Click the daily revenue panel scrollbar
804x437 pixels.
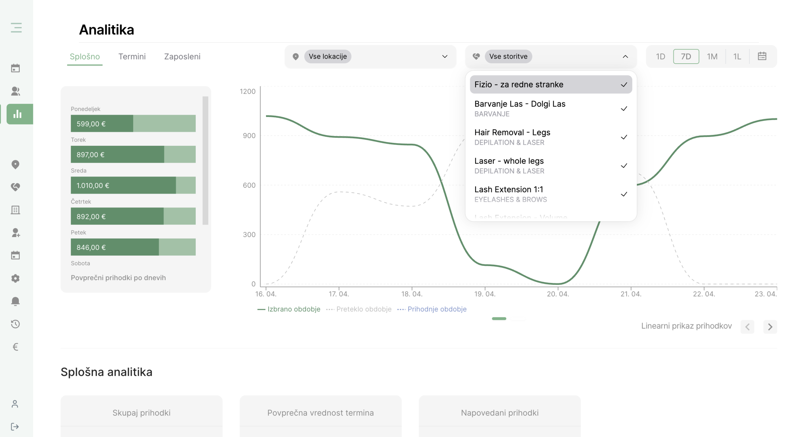tap(205, 161)
